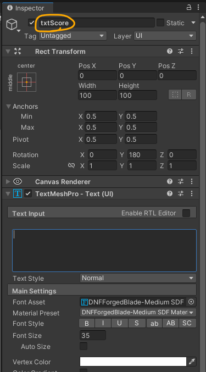
Task: Open TextMeshPro presets
Action: click(181, 194)
